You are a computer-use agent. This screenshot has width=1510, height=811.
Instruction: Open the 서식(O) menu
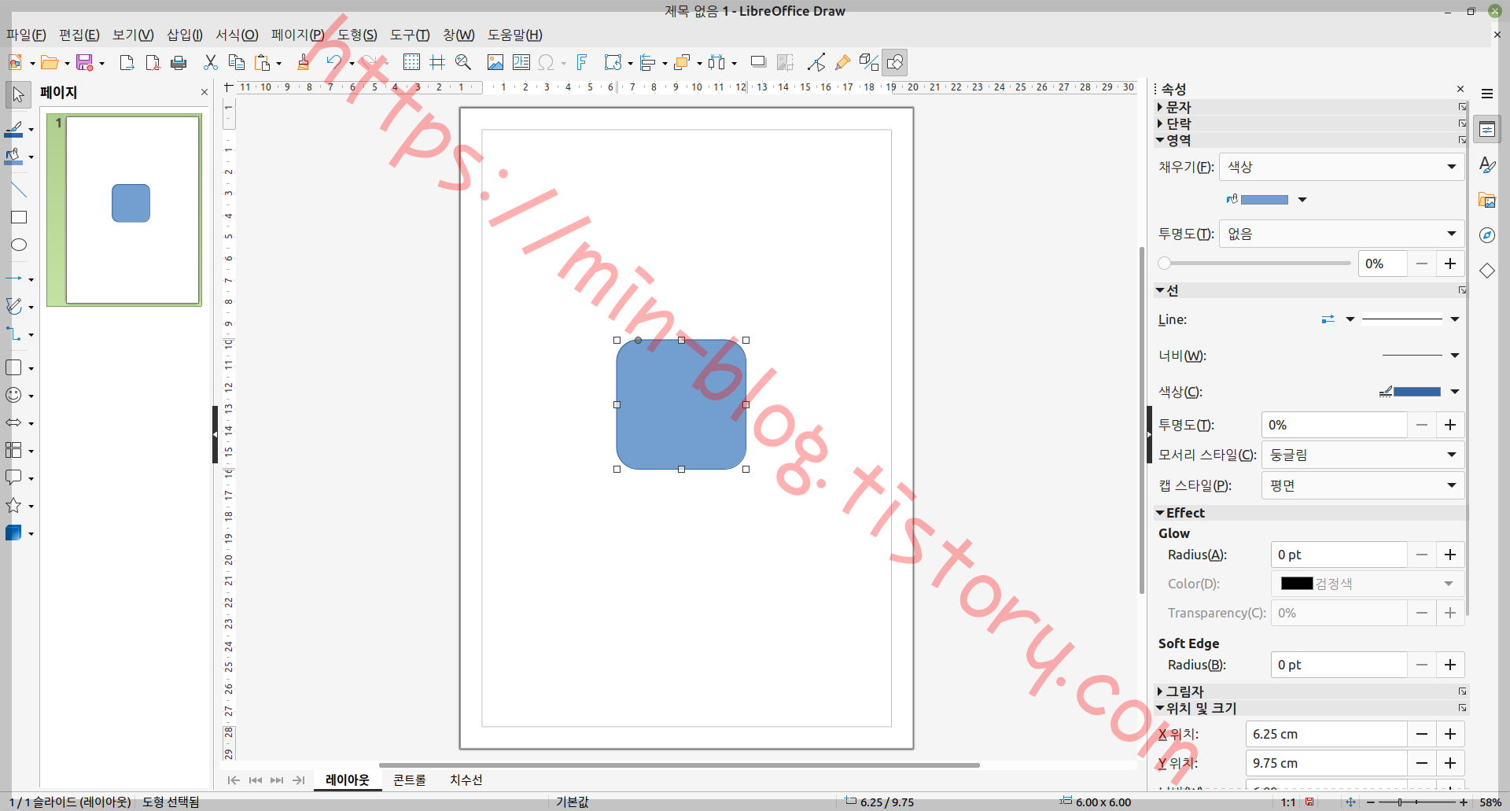click(x=237, y=35)
